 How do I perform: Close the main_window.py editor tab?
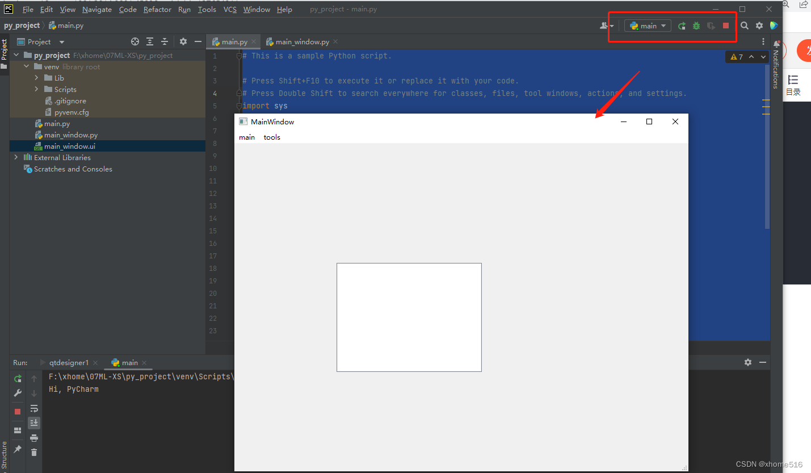(335, 41)
